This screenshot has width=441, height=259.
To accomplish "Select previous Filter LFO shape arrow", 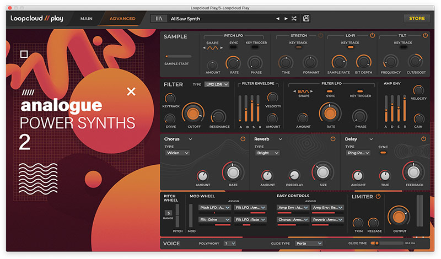I will 294,91.
